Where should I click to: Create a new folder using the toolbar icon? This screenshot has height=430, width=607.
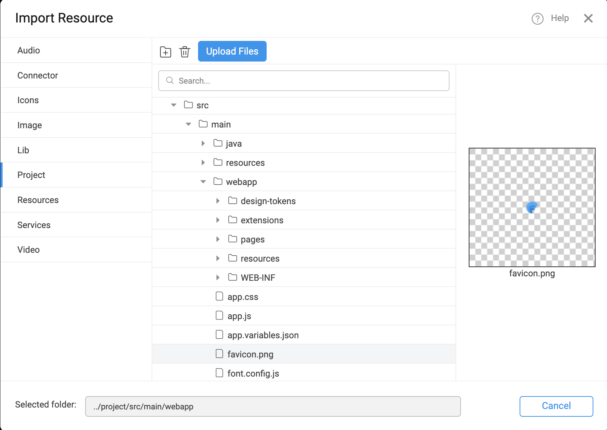tap(166, 52)
